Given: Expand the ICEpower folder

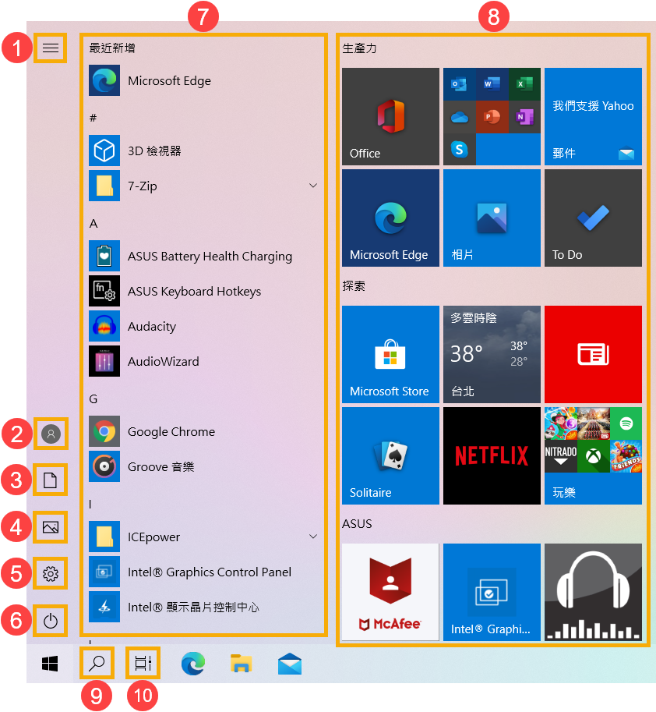Looking at the screenshot, I should [313, 537].
